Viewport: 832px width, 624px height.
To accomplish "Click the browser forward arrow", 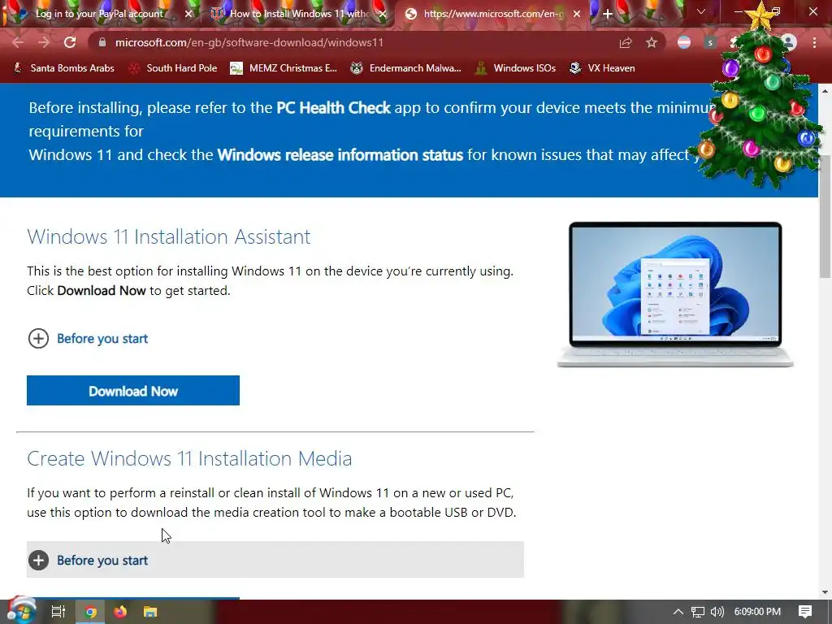I will [44, 42].
